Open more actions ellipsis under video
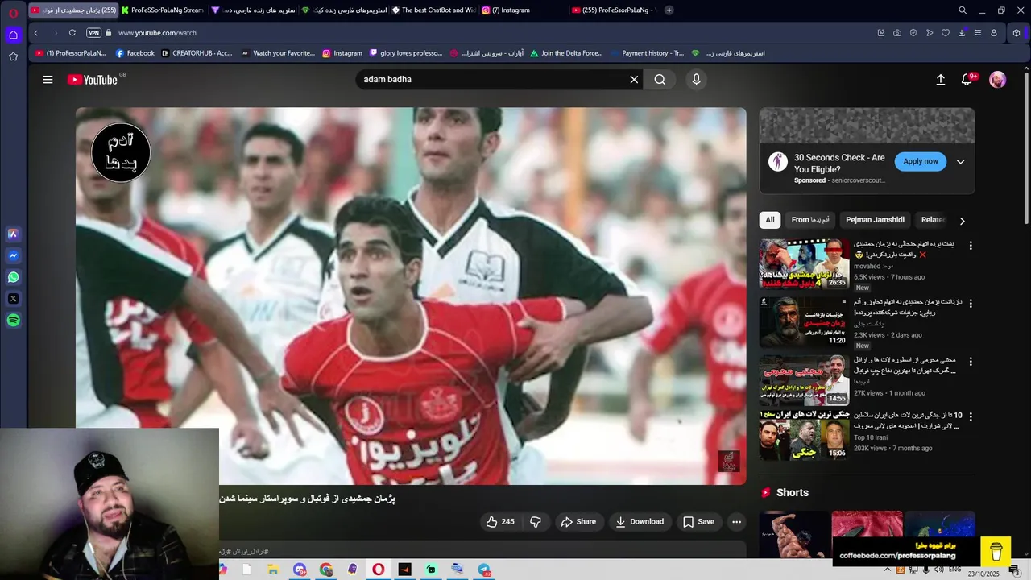 736,522
